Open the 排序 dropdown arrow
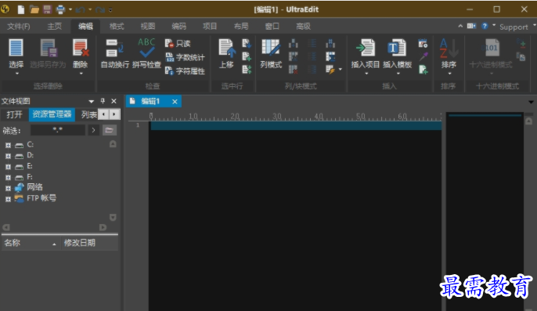Screen dimensions: 537x311 tap(449, 74)
